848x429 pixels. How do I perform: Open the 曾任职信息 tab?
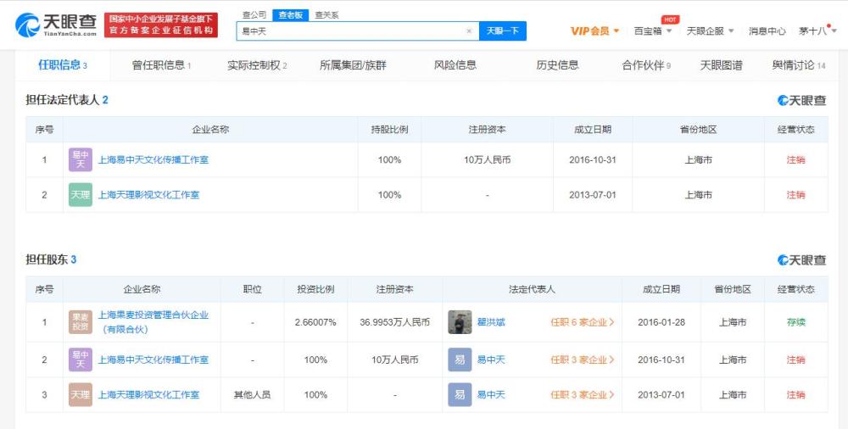[161, 65]
